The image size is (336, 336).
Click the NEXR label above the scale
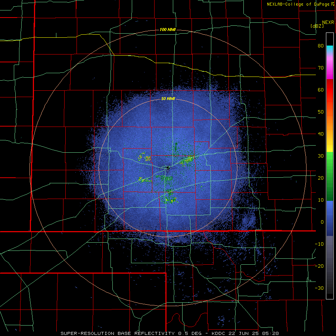pos(328,22)
